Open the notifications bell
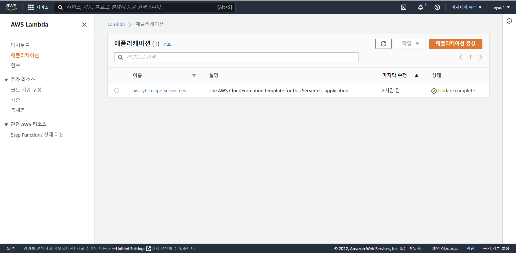This screenshot has height=253, width=516. (421, 7)
